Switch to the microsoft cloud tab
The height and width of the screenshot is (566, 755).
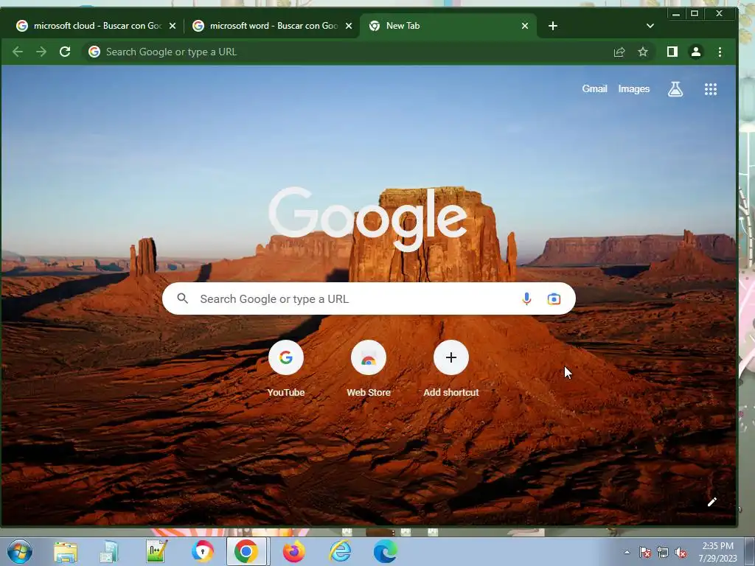[97, 26]
